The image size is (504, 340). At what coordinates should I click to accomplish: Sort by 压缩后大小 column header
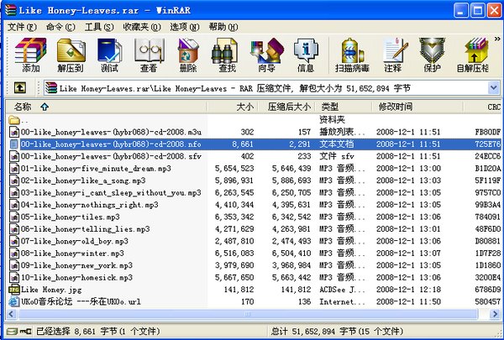286,107
